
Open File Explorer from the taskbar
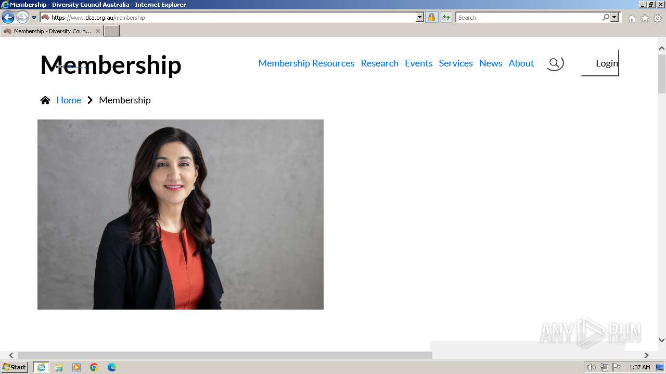click(x=59, y=367)
